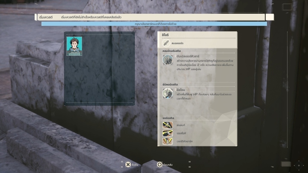The width and height of the screenshot is (308, 173).
Task: Click the combination skill name text
Action: coord(188,56)
